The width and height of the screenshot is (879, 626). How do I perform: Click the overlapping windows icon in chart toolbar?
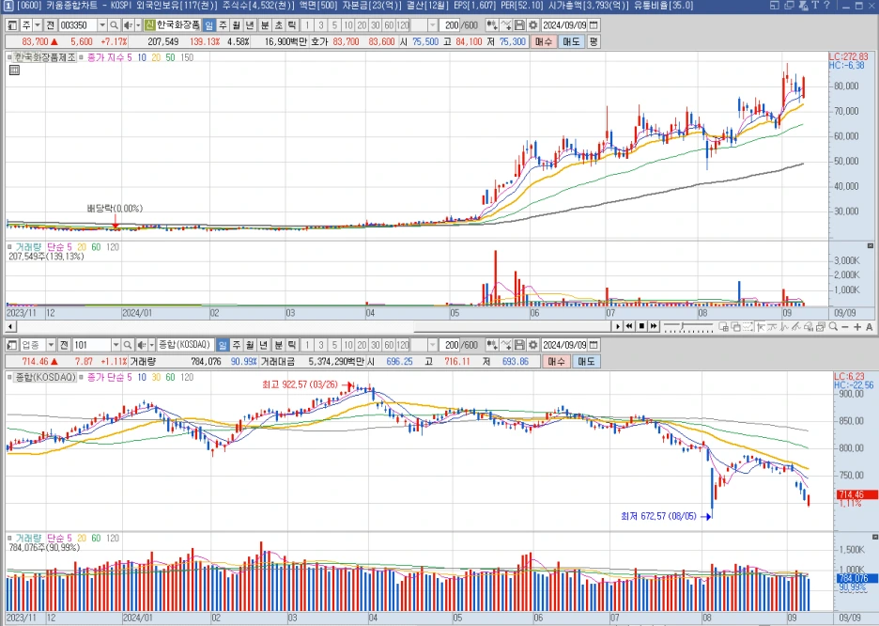tap(736, 326)
